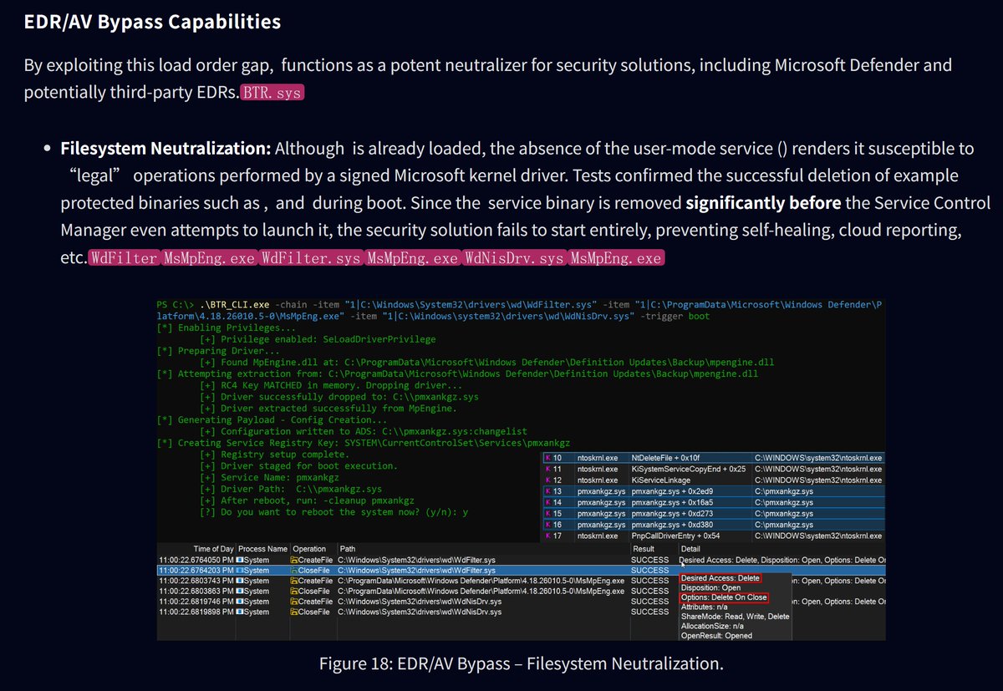This screenshot has width=1003, height=691.
Task: Click the CloseFile icon in 11:00:22.6819898 row
Action: point(294,612)
